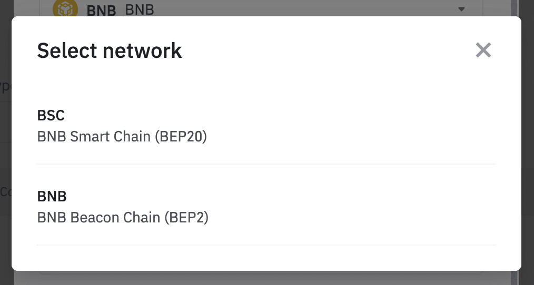Click the bold BSC network label
The height and width of the screenshot is (285, 534).
click(51, 116)
